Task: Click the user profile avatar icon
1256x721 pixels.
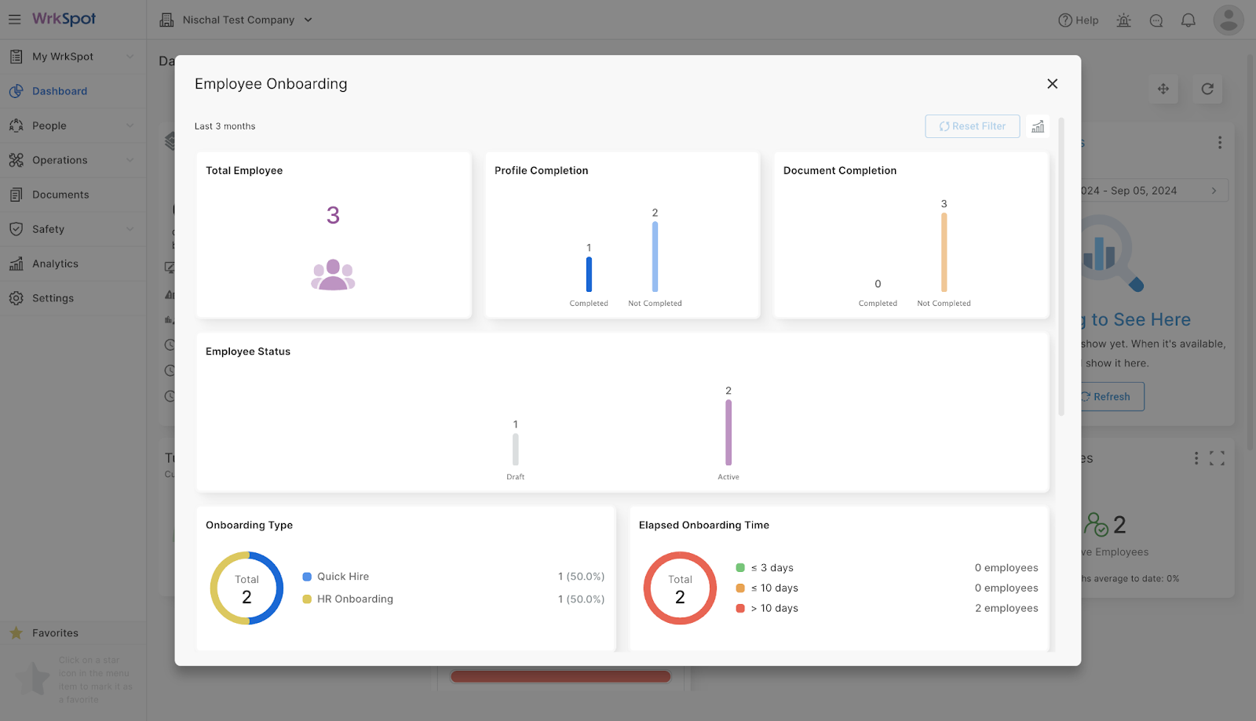Action: 1228,20
